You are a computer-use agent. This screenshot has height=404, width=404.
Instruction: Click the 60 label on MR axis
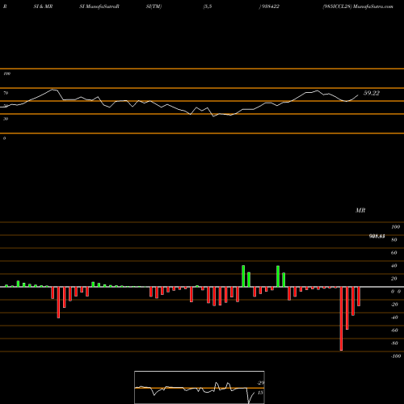(x=394, y=253)
